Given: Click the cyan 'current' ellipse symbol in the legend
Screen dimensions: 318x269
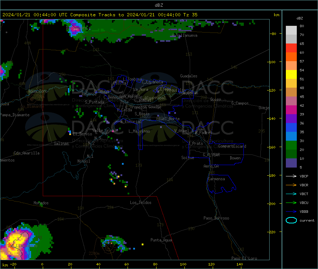Looking at the screenshot, I should pos(291,220).
